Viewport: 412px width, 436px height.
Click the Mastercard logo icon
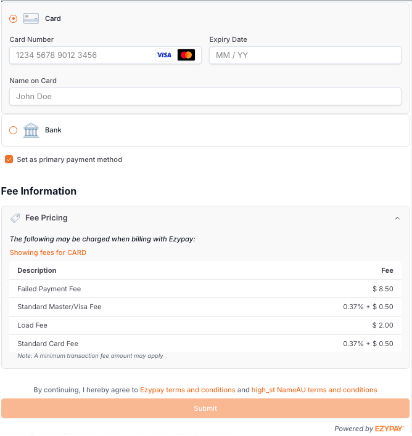186,55
